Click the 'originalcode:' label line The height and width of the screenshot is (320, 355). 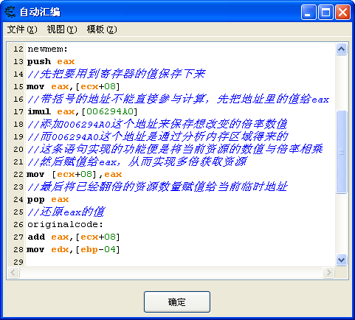(x=65, y=224)
